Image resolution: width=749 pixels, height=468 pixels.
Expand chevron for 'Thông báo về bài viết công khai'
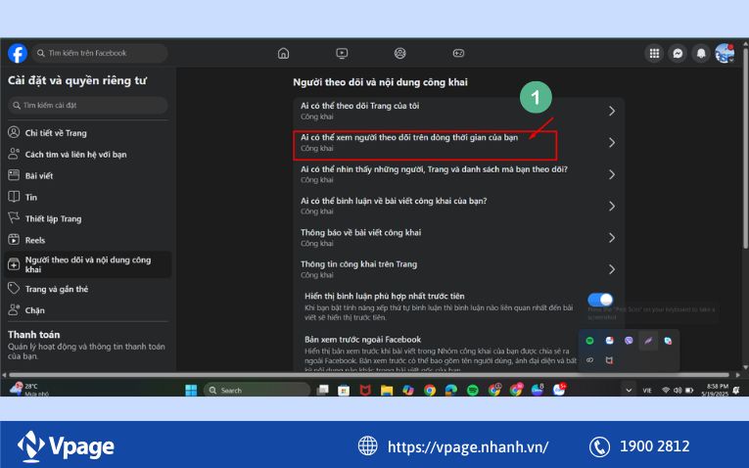point(611,237)
